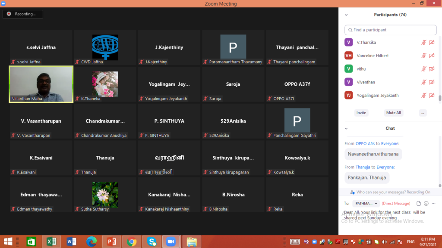Screen dimensions: 442x248
Task: Click the Mute All button
Action: pyautogui.click(x=394, y=113)
